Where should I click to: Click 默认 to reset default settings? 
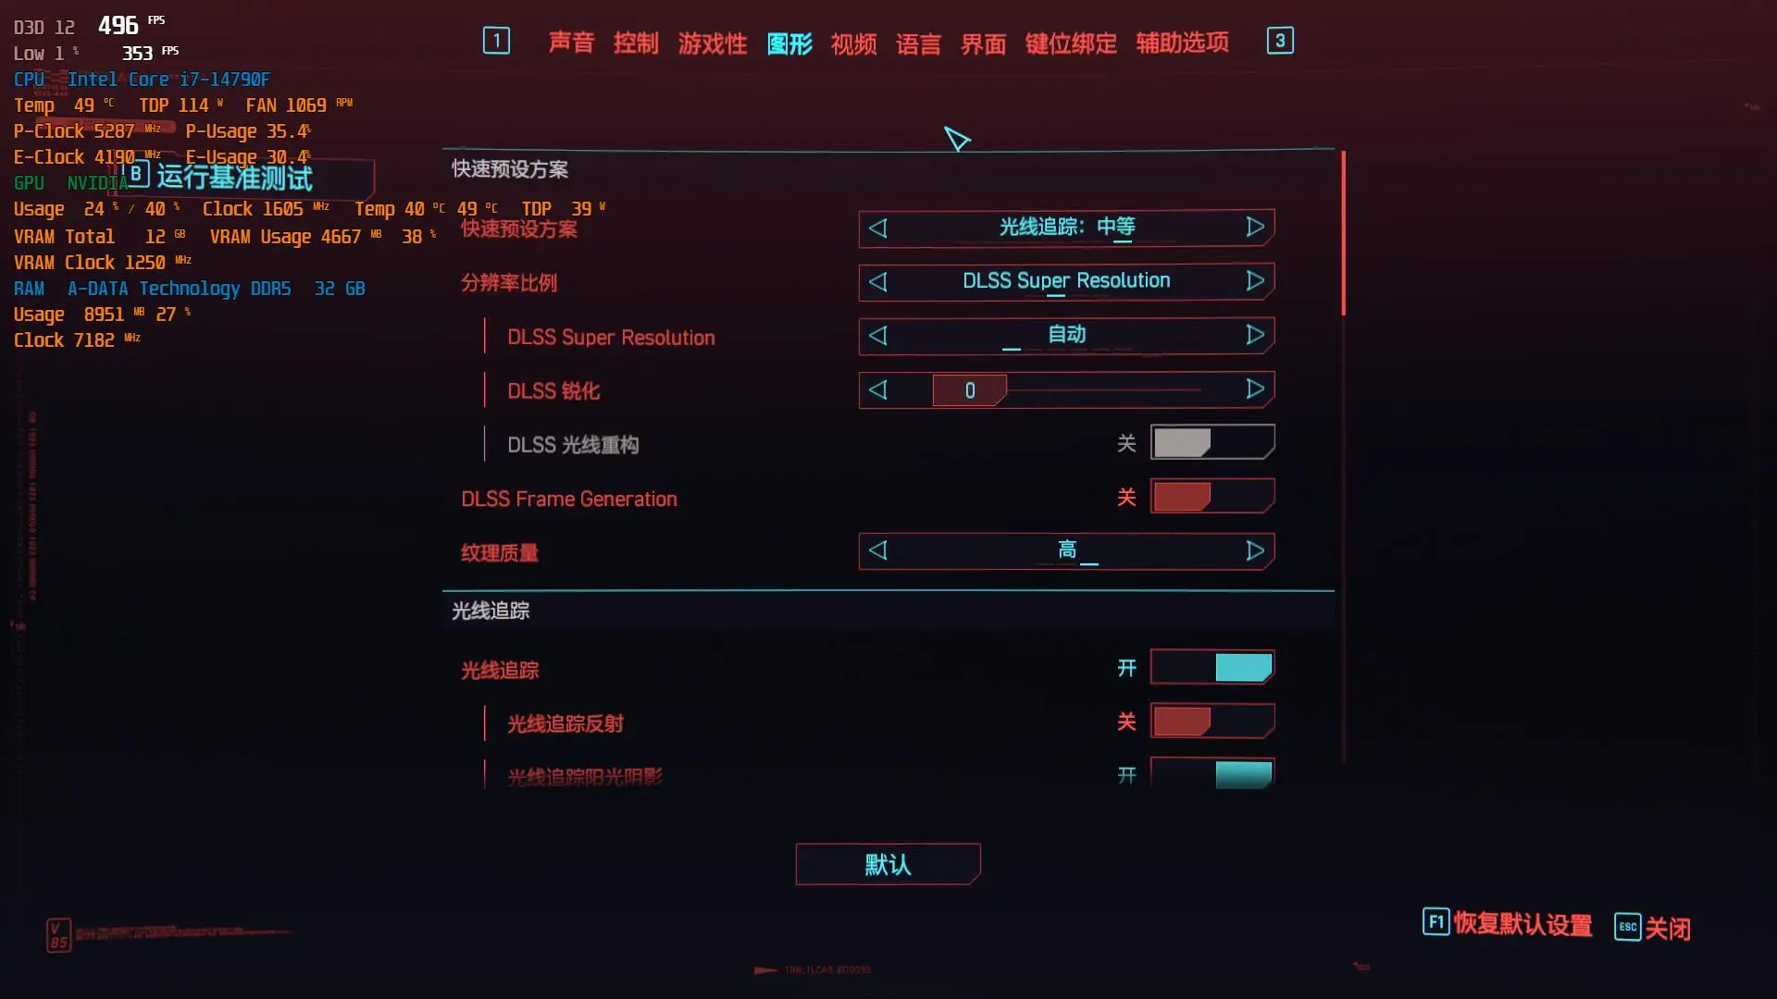coord(888,864)
